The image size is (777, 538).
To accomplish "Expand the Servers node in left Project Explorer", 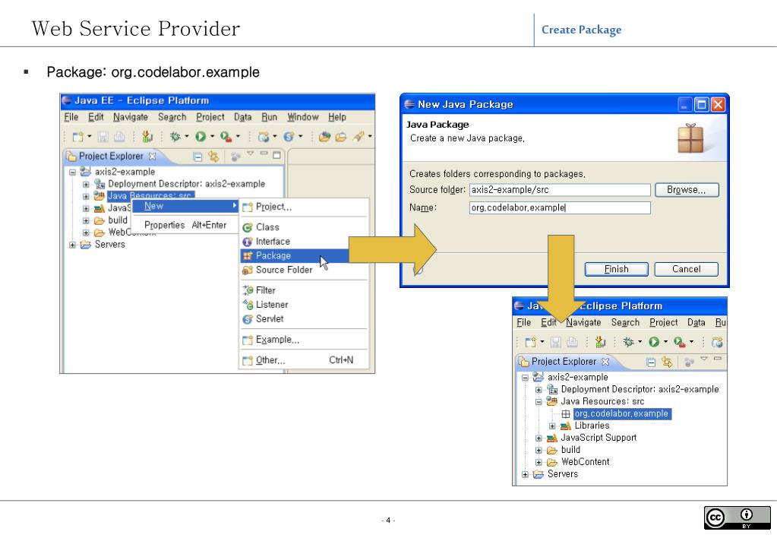I will click(74, 245).
